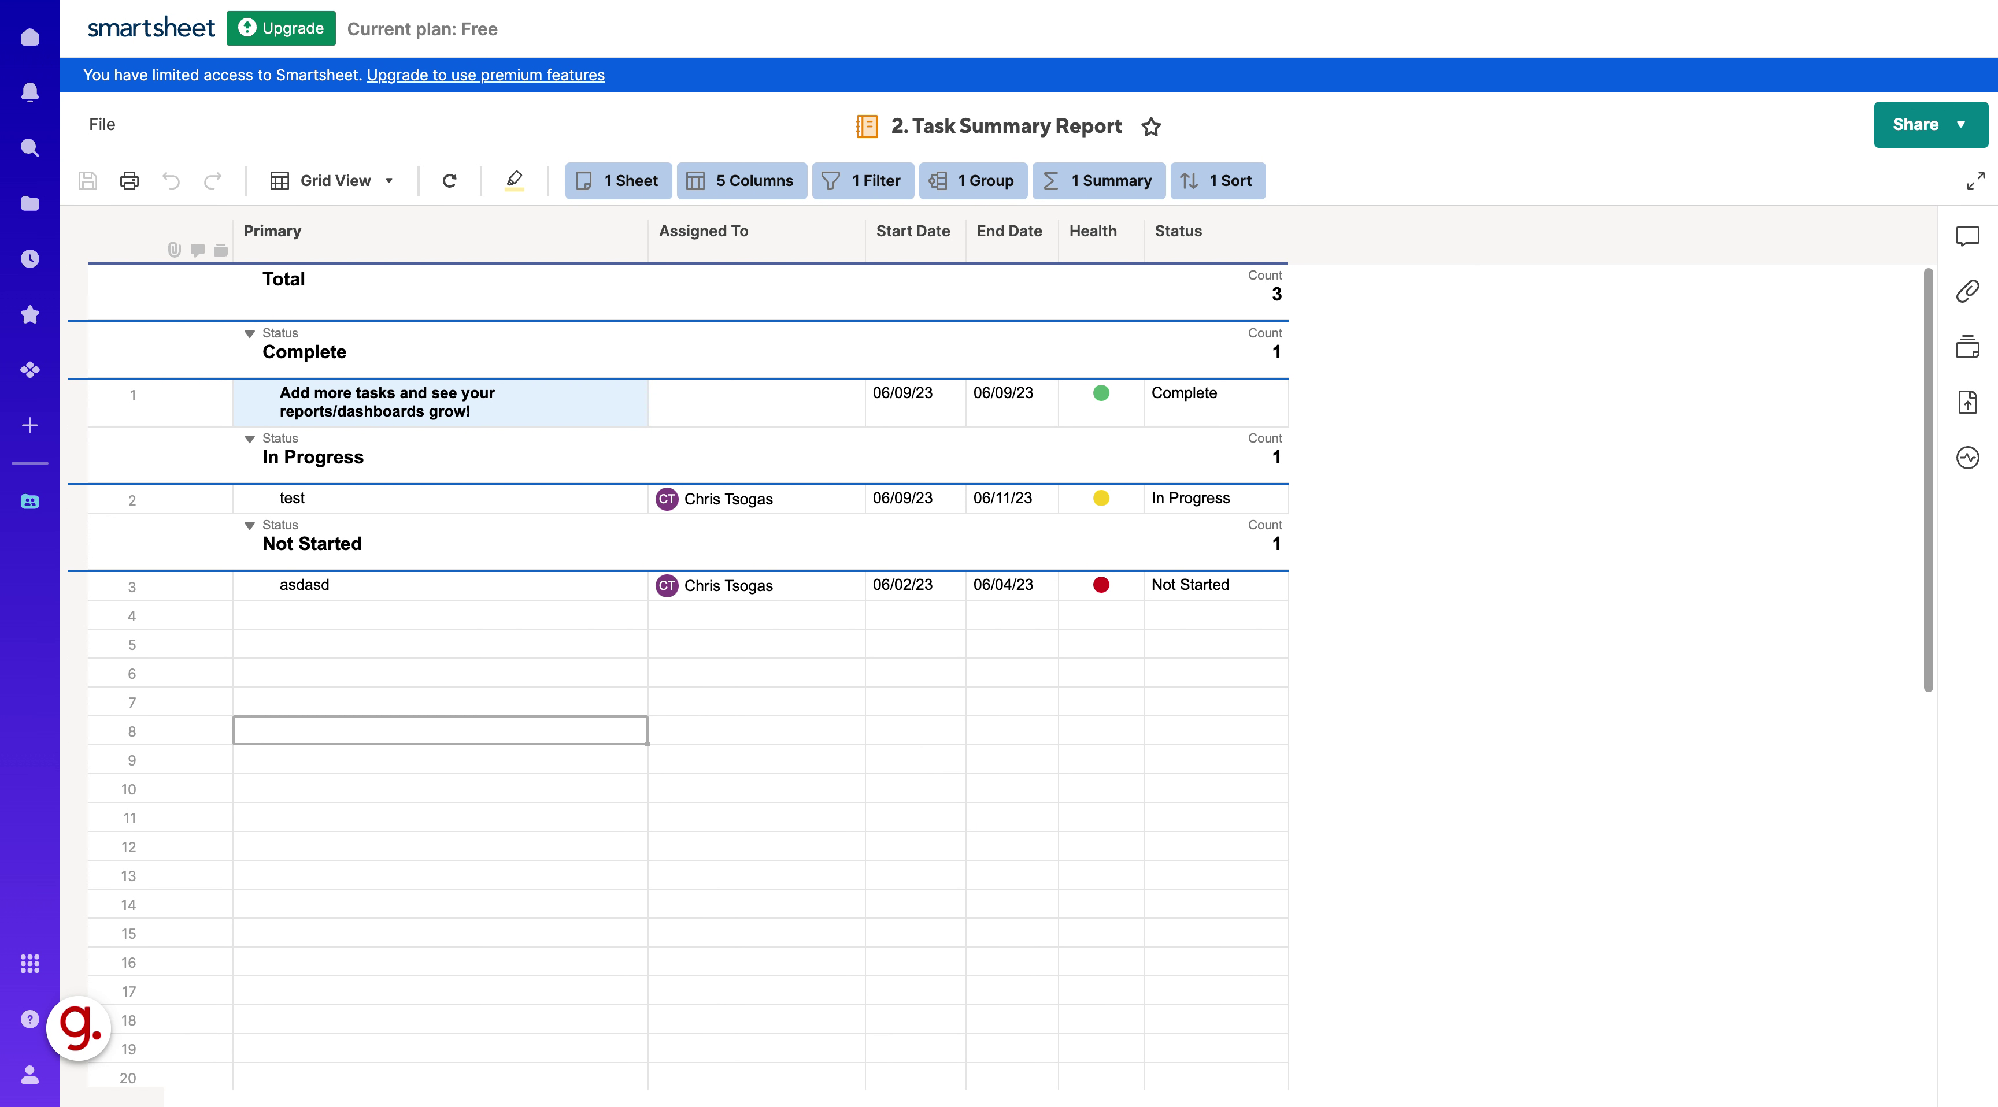This screenshot has width=1998, height=1107.
Task: Select the Search icon in the sidebar
Action: pos(29,147)
